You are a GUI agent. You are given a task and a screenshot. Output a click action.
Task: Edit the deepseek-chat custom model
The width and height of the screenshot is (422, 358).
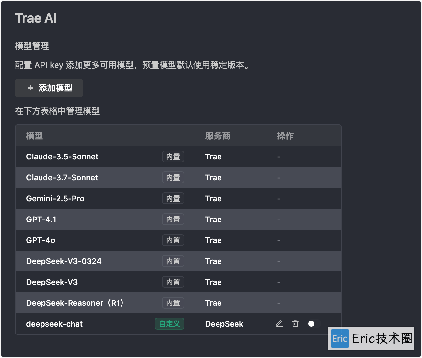[x=279, y=324]
